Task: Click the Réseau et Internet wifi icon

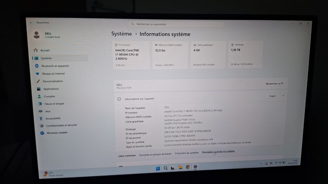Action: point(38,74)
